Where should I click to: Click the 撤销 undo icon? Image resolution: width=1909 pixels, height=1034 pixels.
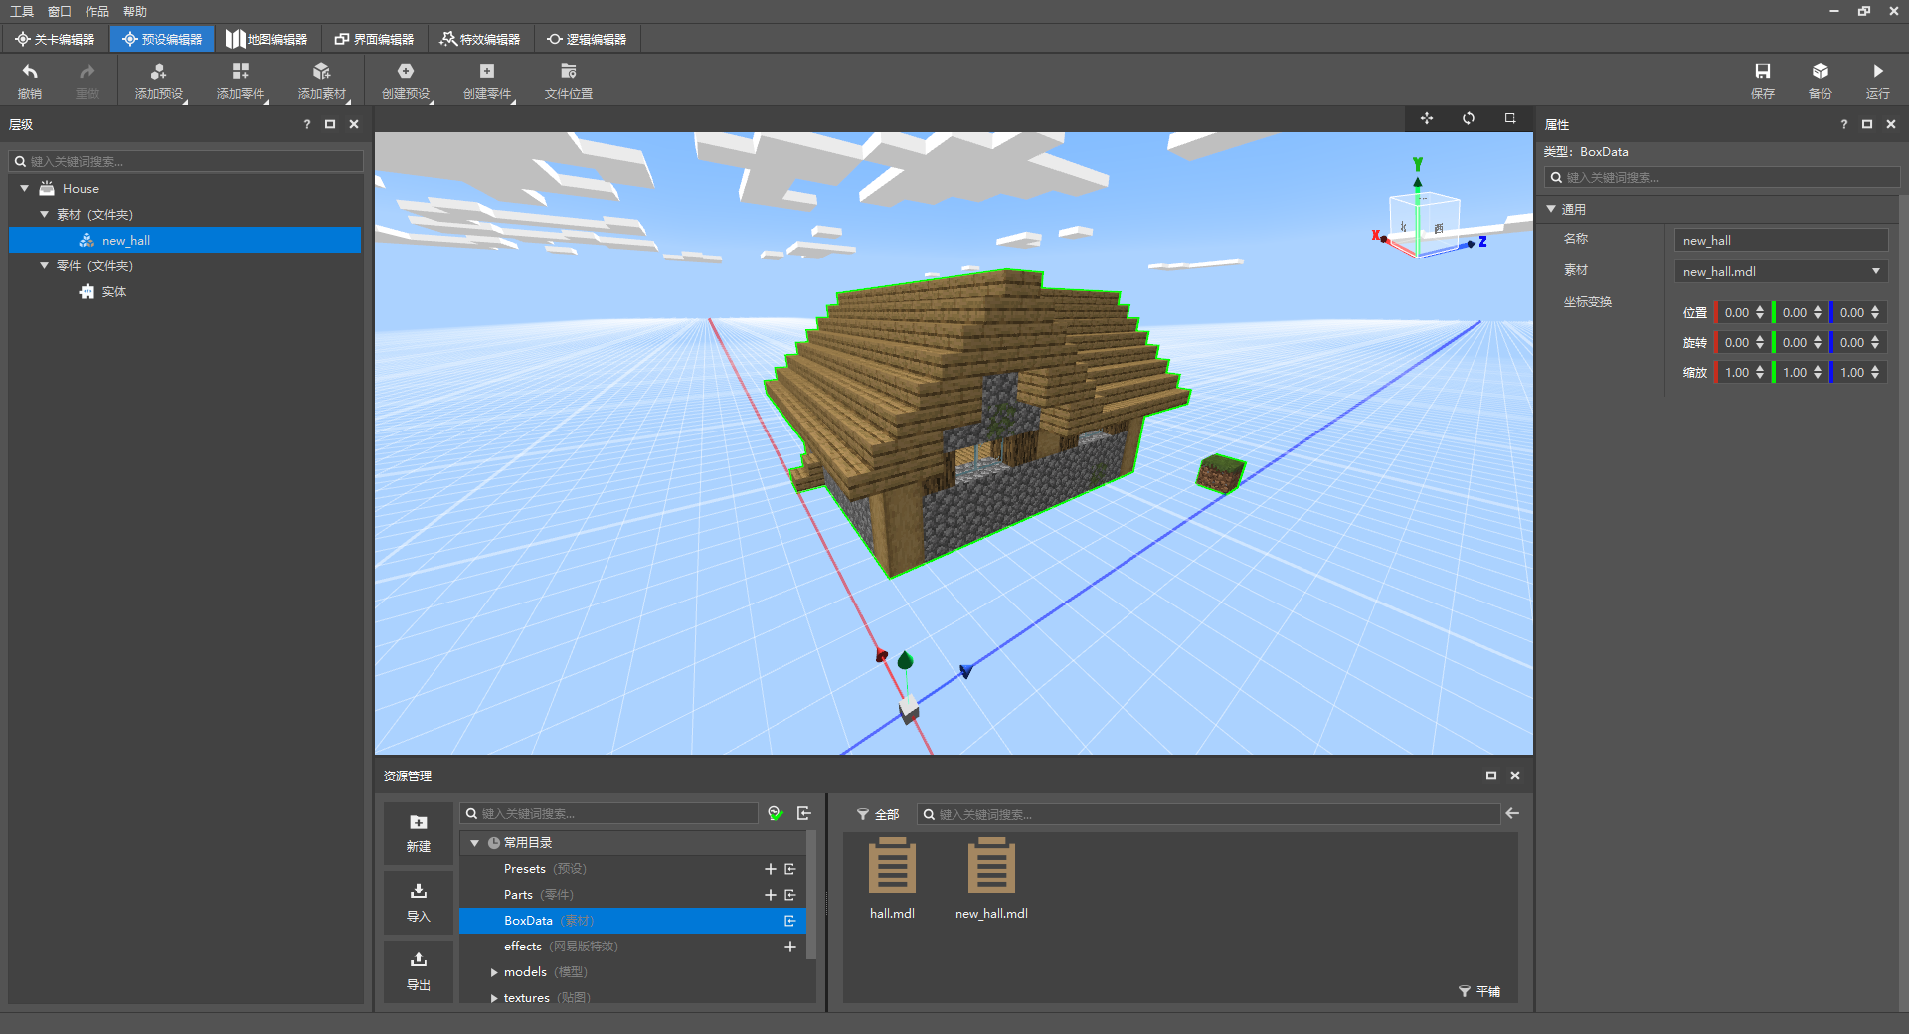pos(30,72)
